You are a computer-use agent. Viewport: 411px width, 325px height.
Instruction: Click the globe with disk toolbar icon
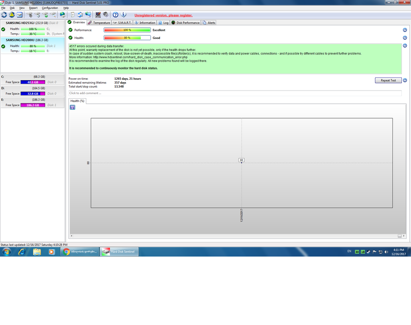click(x=63, y=15)
